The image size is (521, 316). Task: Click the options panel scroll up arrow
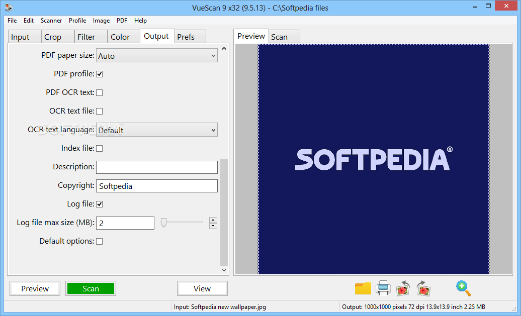(x=224, y=48)
